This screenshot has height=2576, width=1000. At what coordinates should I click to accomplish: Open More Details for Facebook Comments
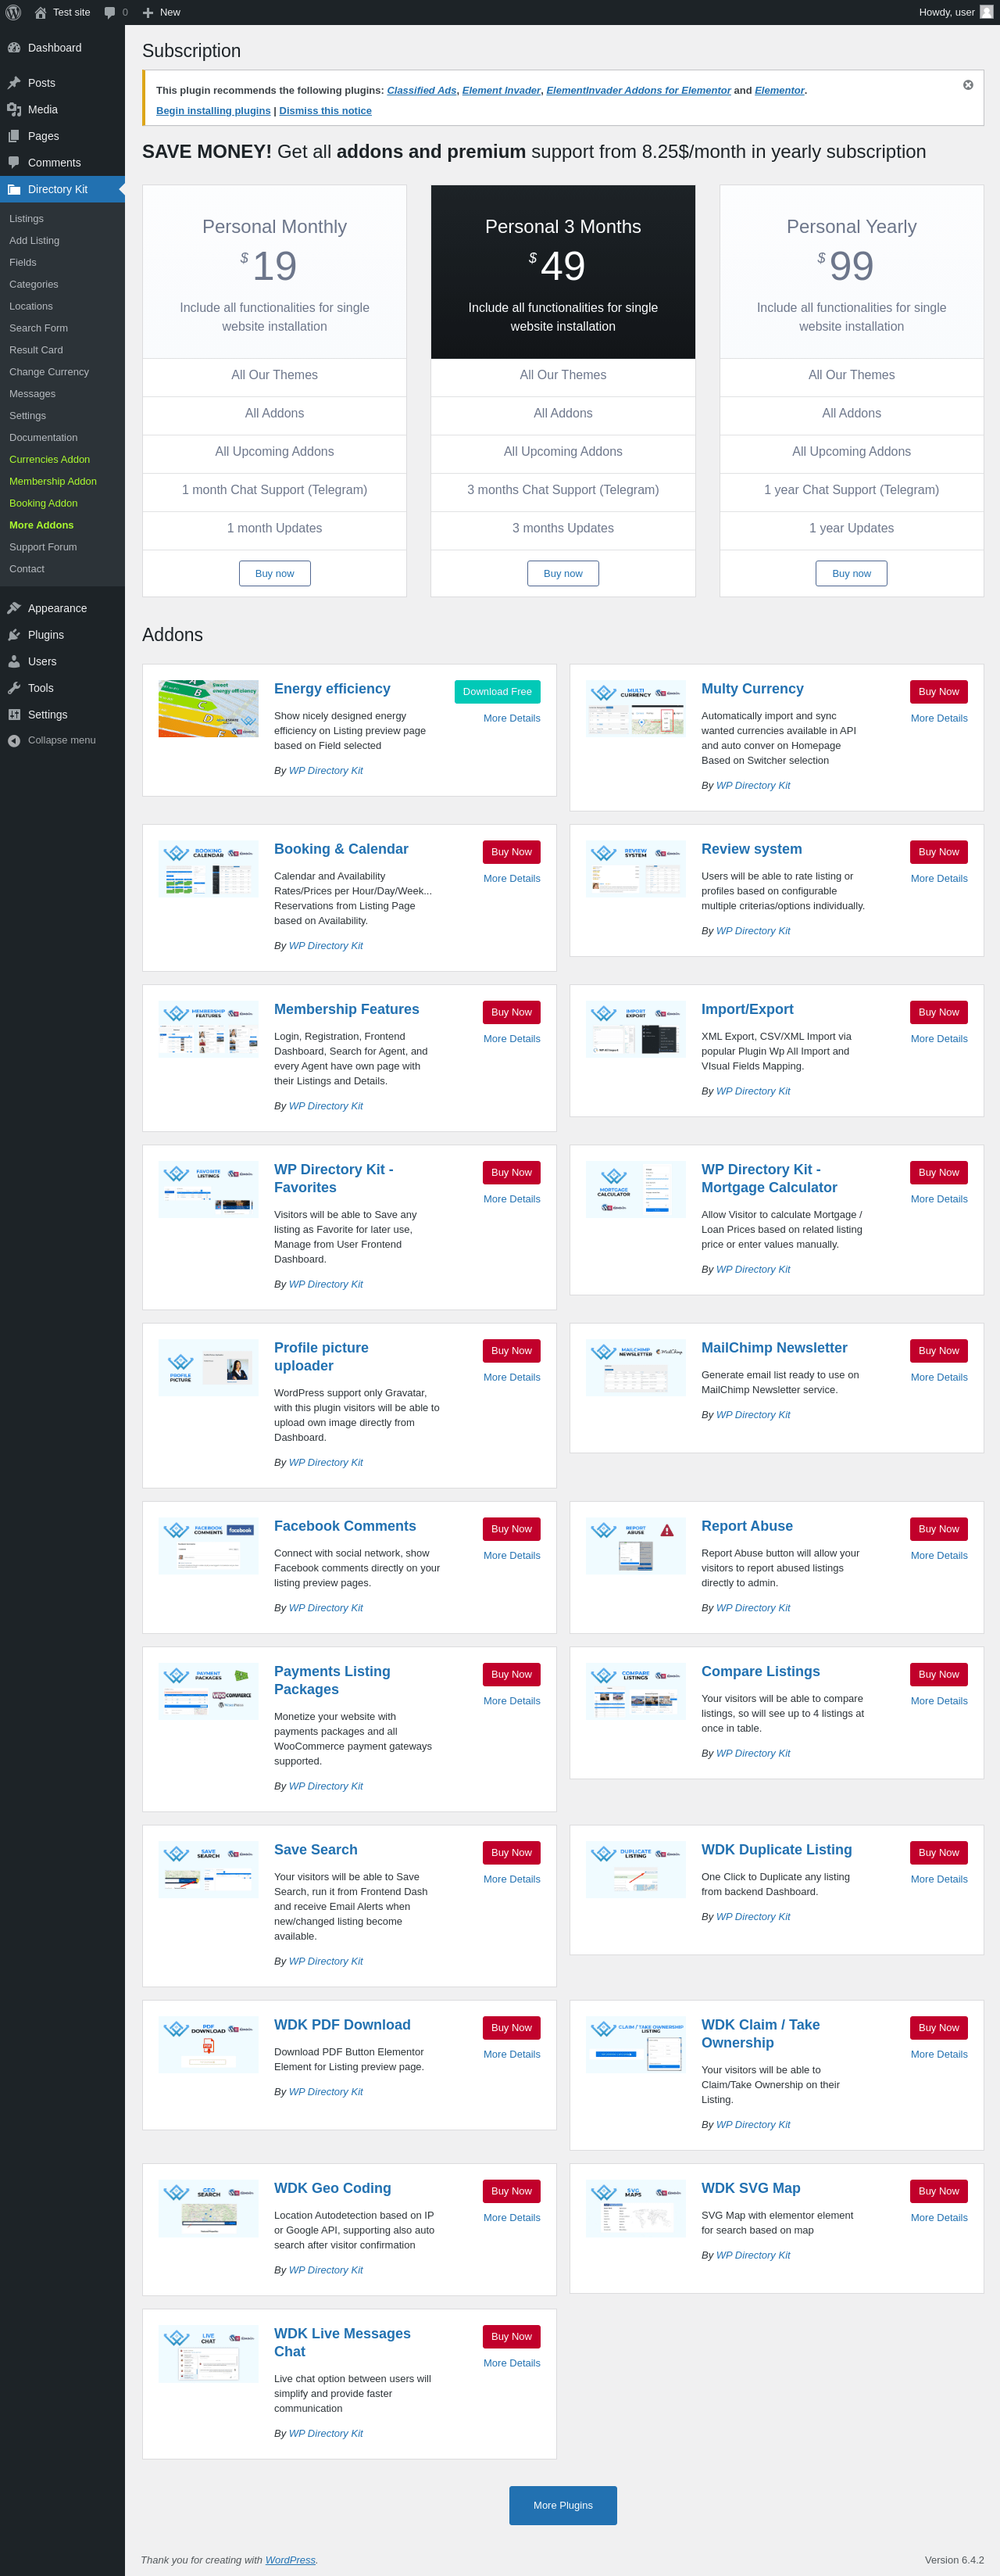tap(512, 1555)
